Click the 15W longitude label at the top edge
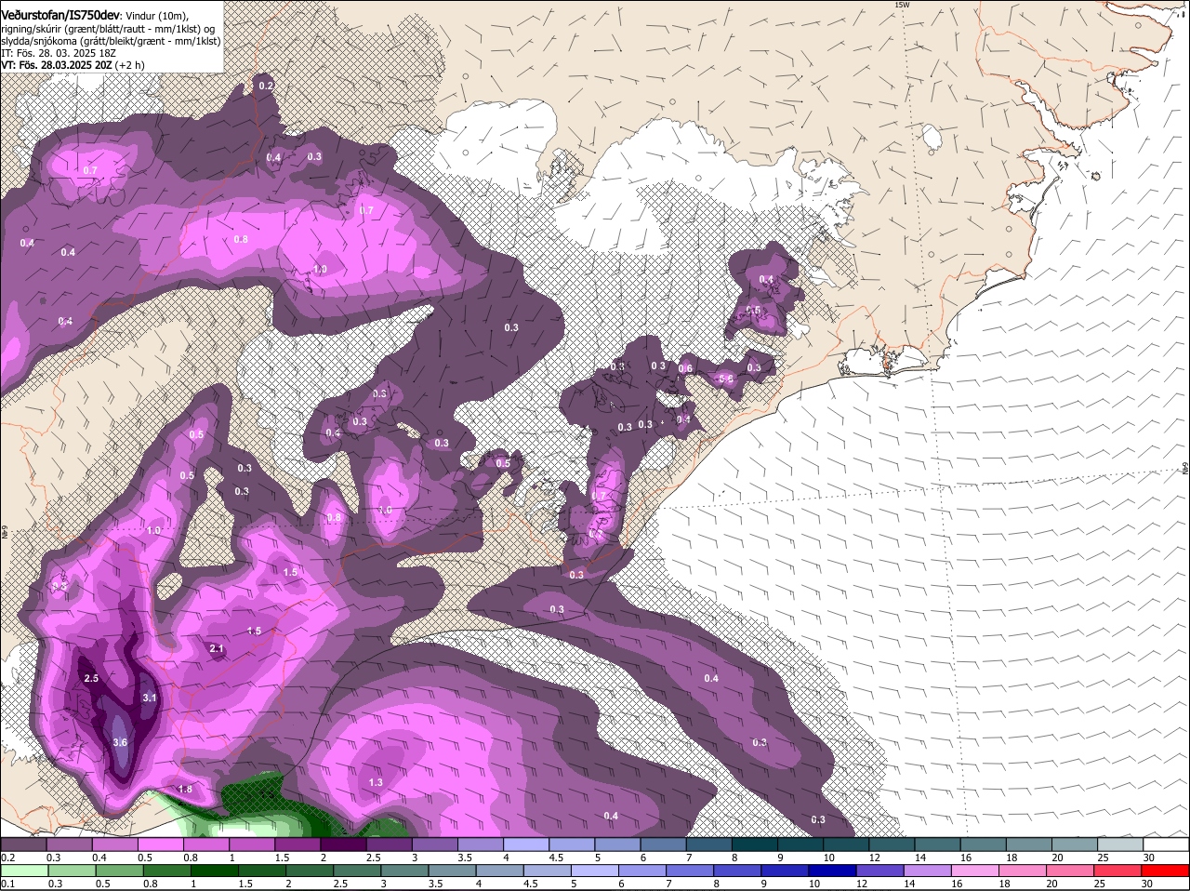This screenshot has width=1190, height=891. pyautogui.click(x=901, y=5)
